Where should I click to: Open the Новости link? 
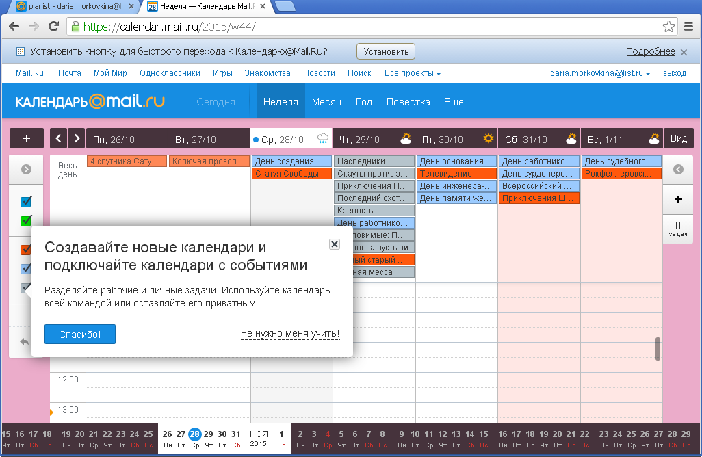point(320,73)
